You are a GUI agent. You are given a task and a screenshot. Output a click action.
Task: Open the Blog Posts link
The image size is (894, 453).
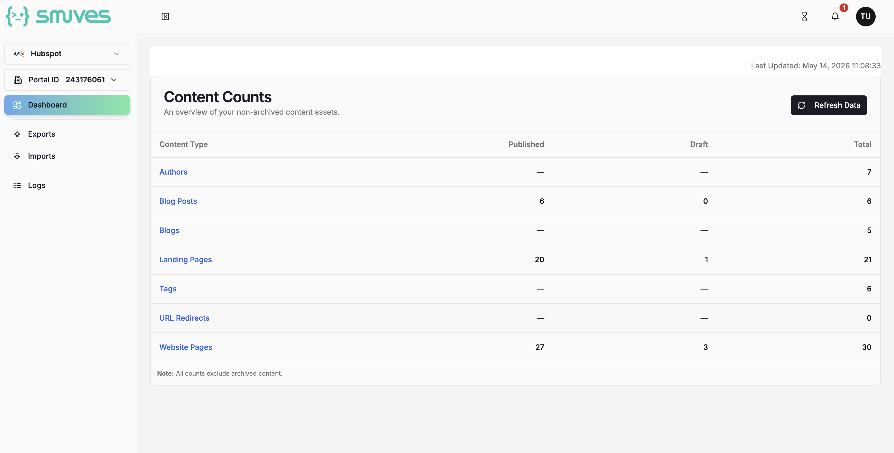178,201
